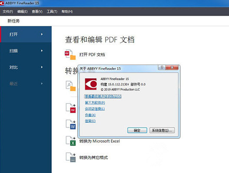Viewport: 229px width, 173px height.
Task: Open the 帮助(H) menu
Action: pos(67,12)
